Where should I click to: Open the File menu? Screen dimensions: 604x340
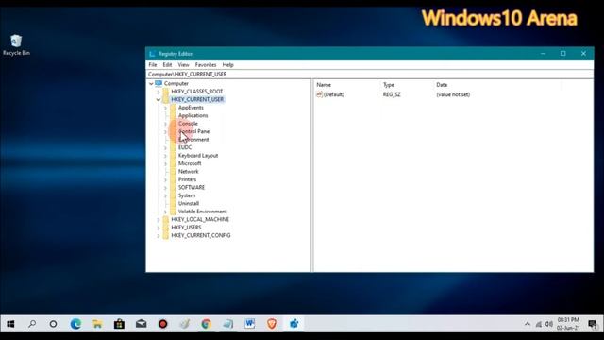153,65
